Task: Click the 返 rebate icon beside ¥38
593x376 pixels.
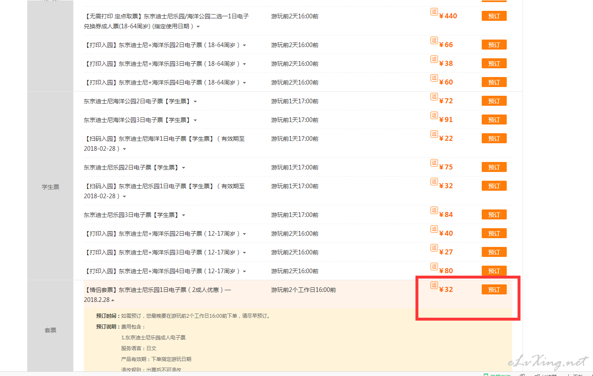Action: [x=434, y=59]
